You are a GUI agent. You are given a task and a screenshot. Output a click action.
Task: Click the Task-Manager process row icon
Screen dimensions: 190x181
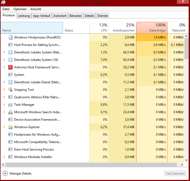click(x=10, y=105)
